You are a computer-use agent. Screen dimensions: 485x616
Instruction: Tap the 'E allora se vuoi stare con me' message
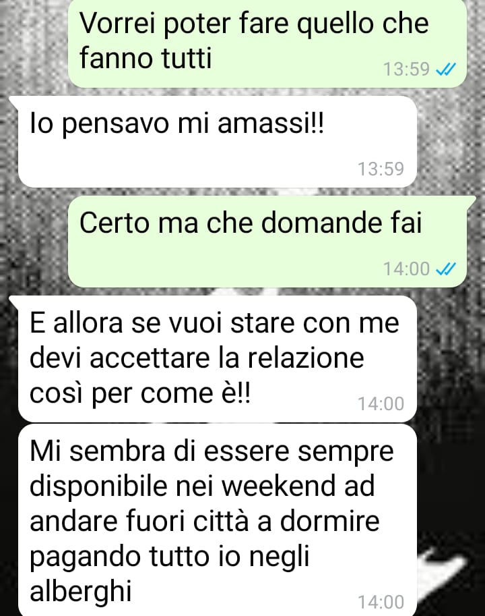pos(217,359)
